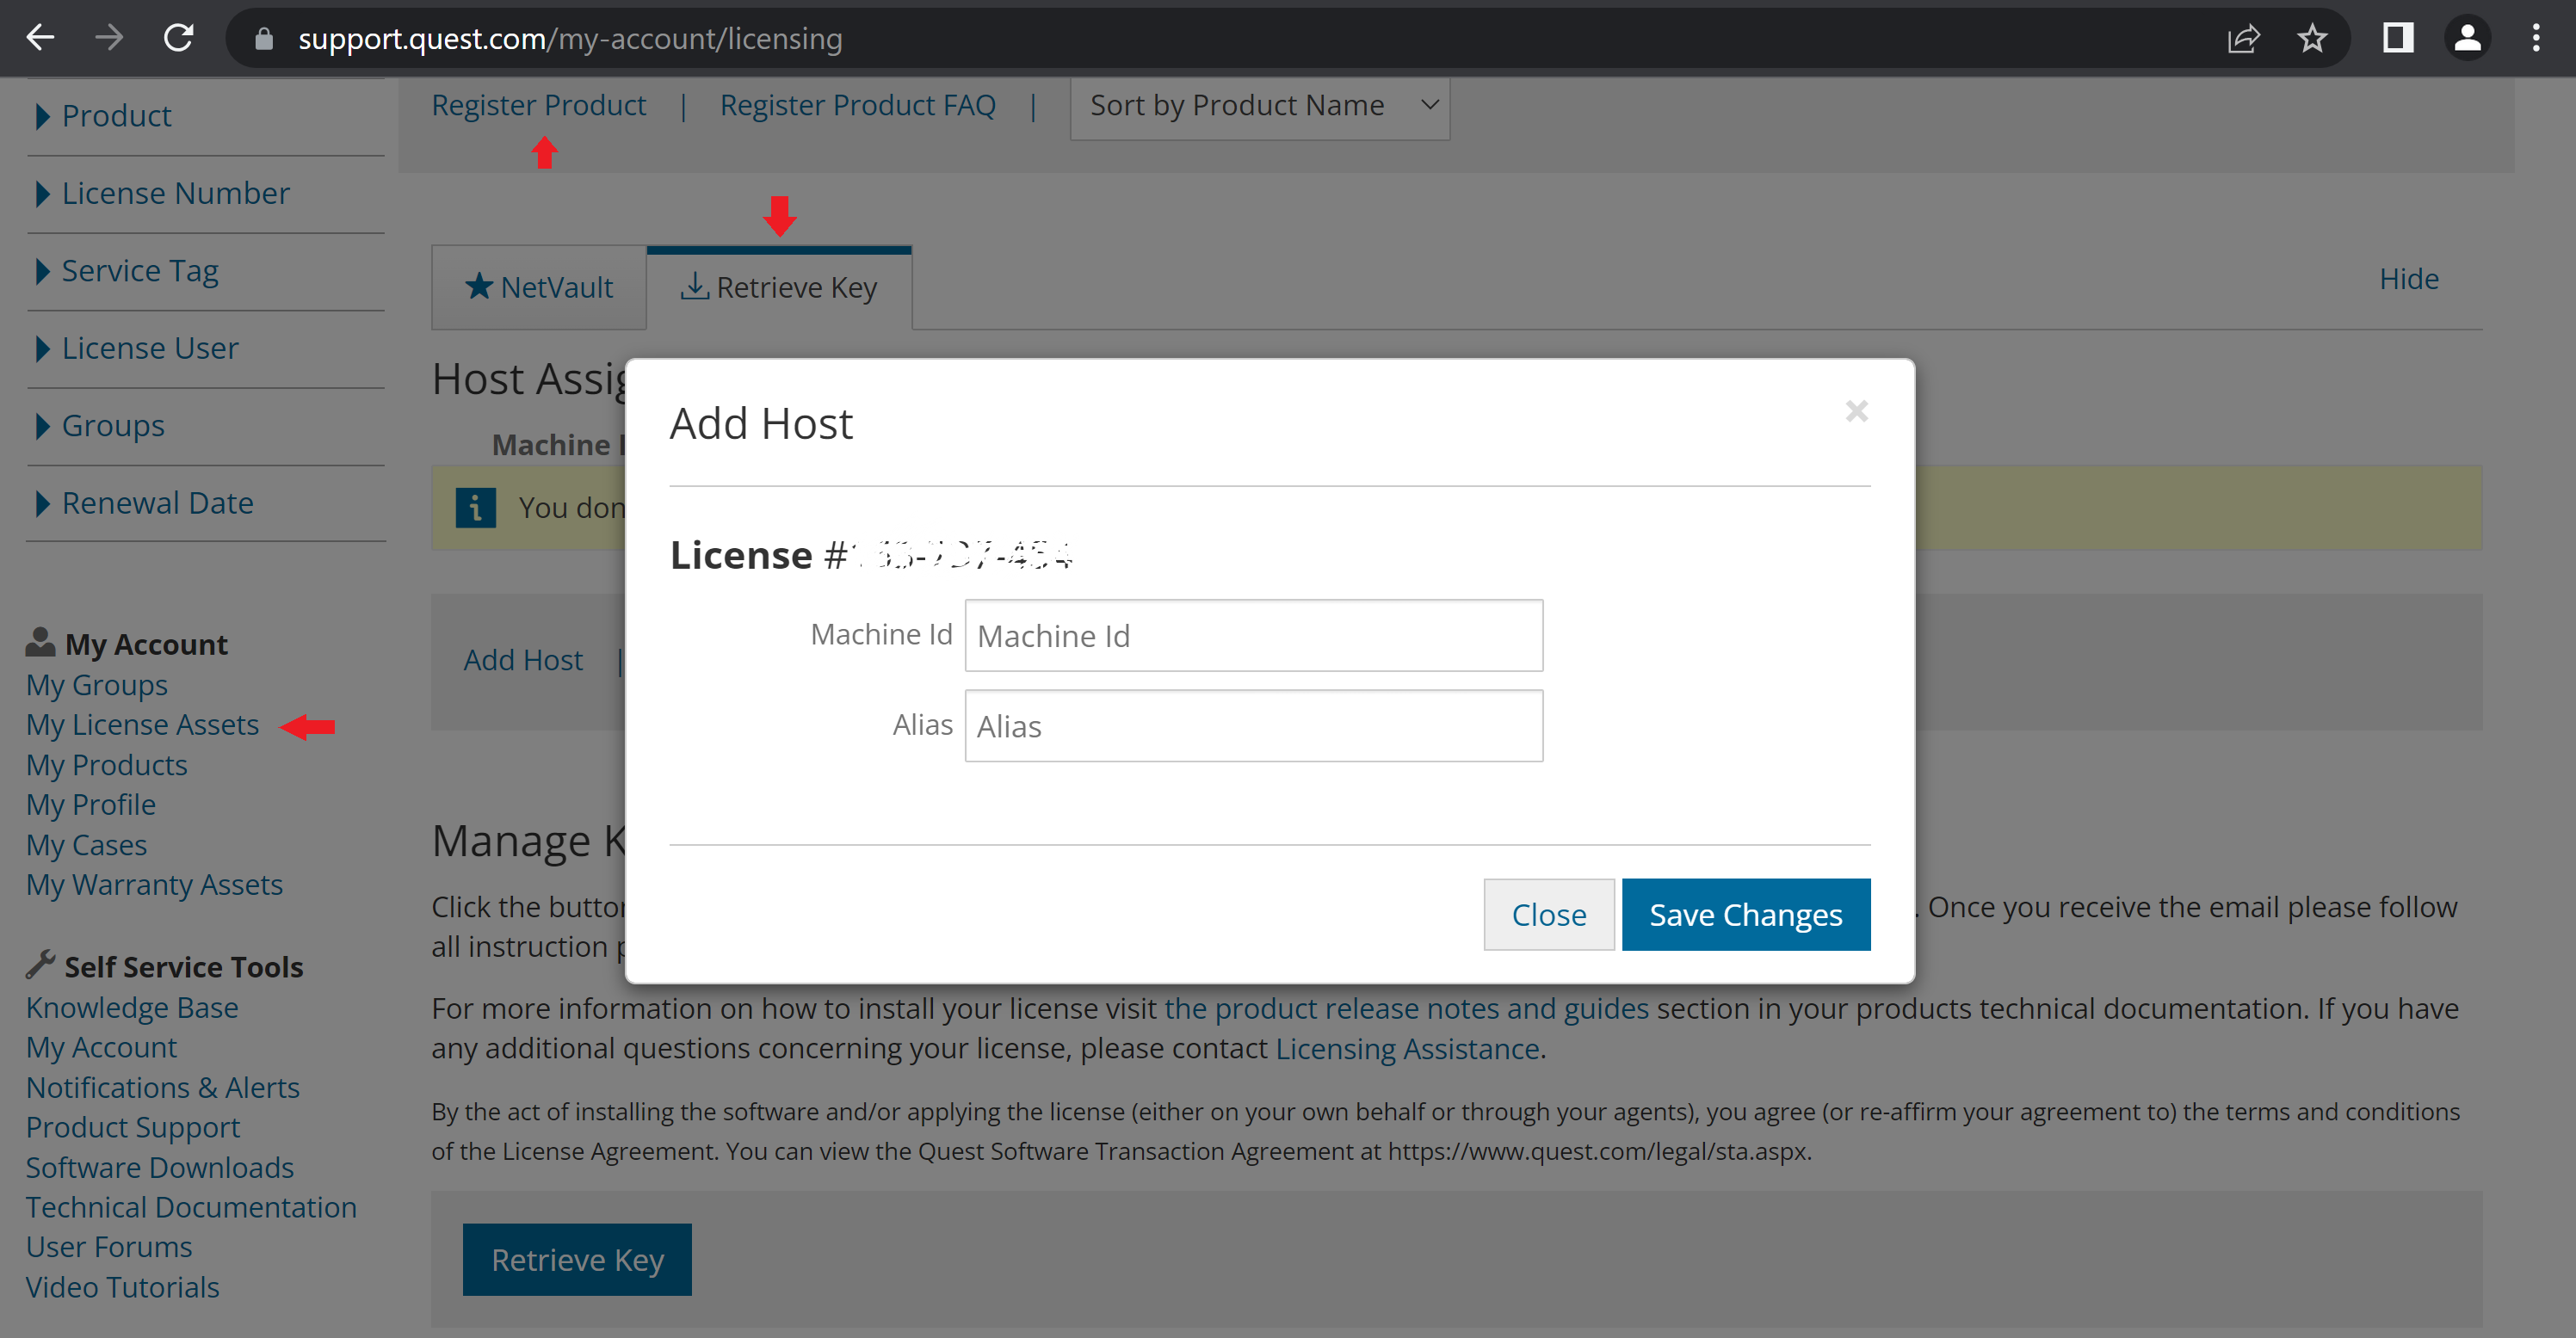
Task: Click Save Changes button
Action: coord(1745,915)
